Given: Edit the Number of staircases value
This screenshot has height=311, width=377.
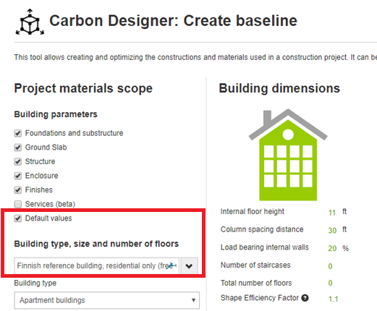Looking at the screenshot, I should point(330,266).
